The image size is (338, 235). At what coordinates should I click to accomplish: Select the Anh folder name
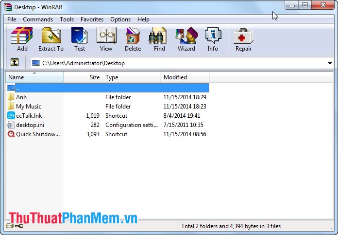[21, 97]
